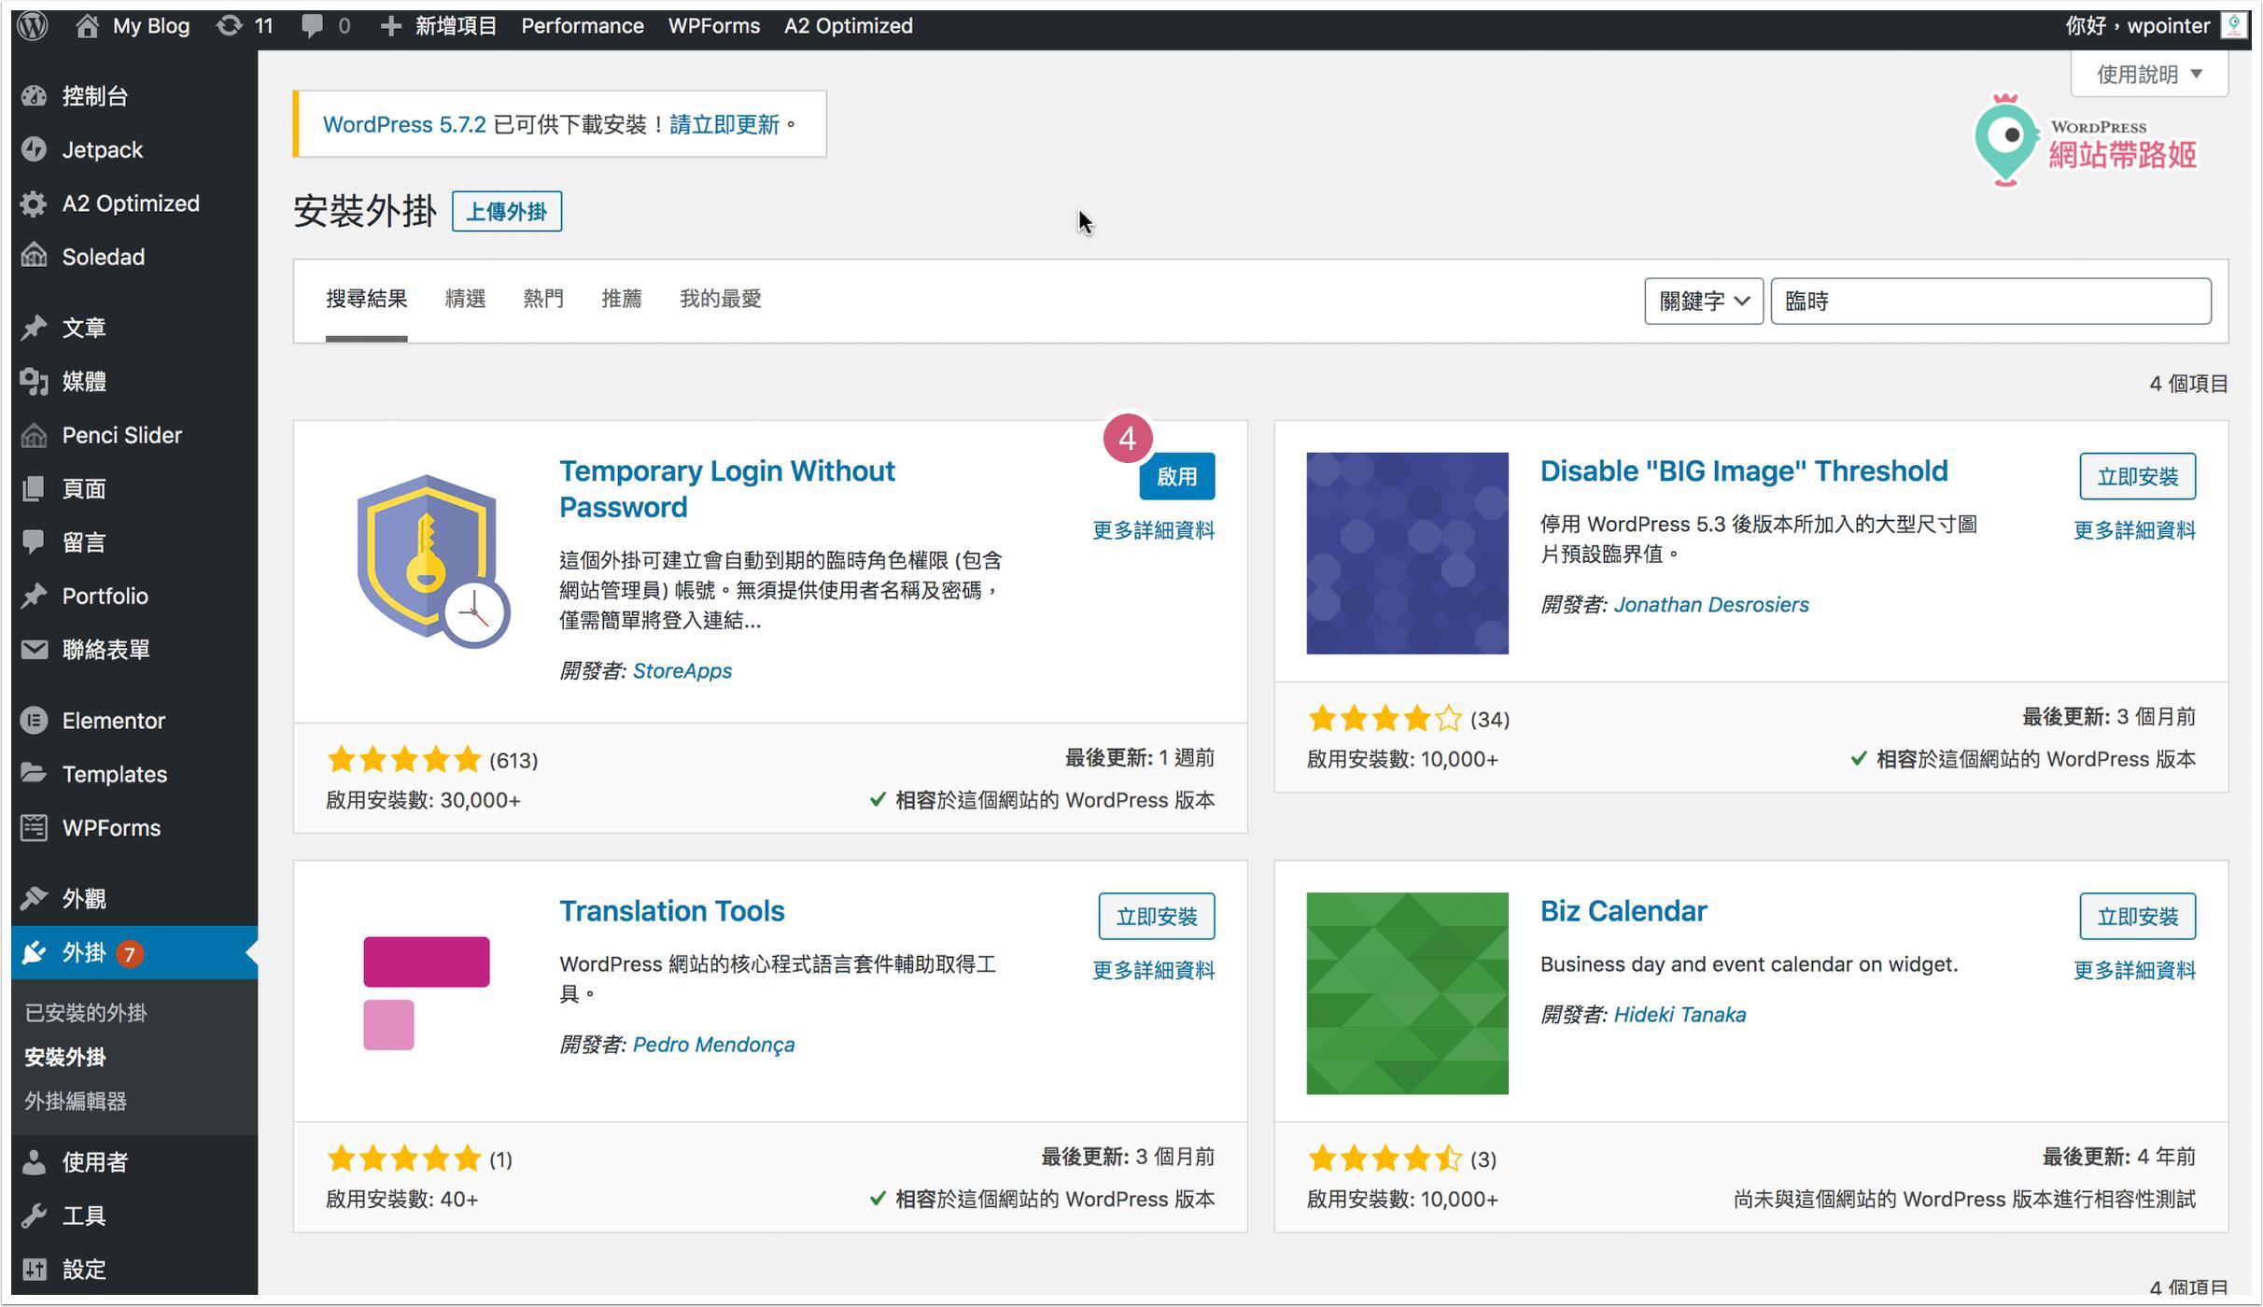The image size is (2263, 1307).
Task: Open Performance in the admin bar
Action: pyautogui.click(x=583, y=25)
